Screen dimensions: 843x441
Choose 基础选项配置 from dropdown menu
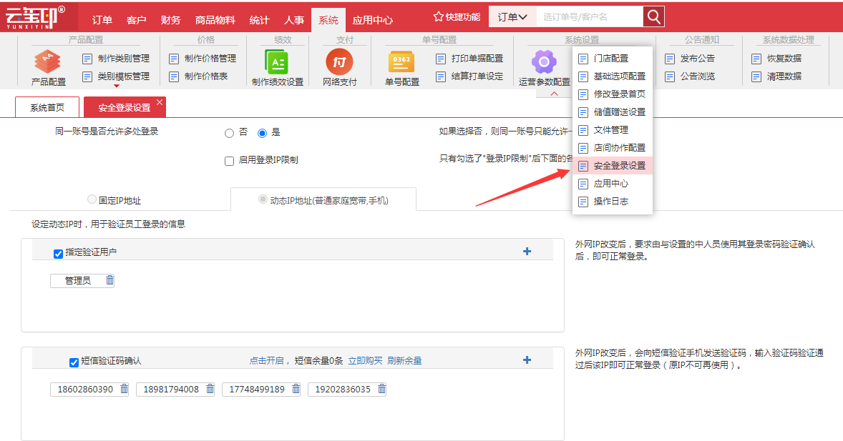tap(613, 76)
